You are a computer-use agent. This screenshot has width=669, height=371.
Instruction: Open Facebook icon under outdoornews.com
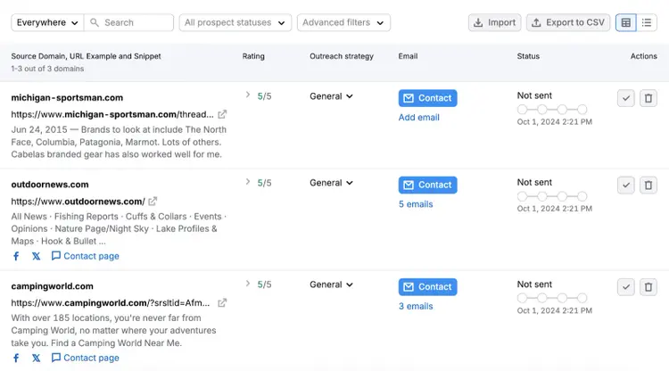pyautogui.click(x=16, y=256)
